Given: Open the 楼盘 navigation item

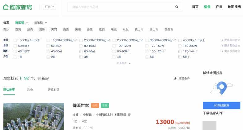Looking at the screenshot, I should 207,7.
